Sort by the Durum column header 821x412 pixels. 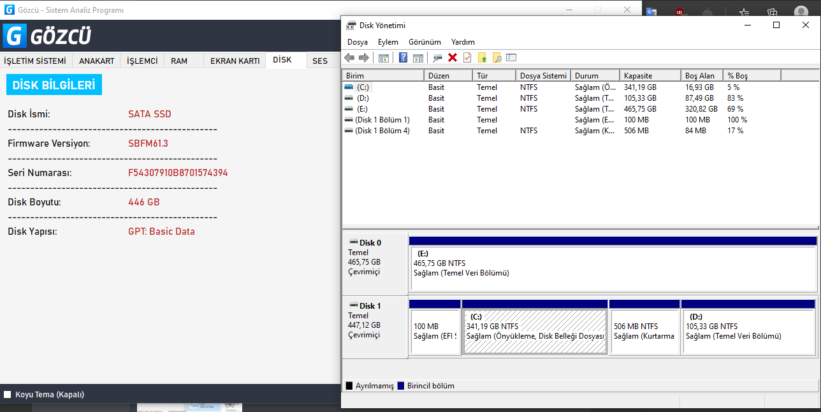(595, 75)
